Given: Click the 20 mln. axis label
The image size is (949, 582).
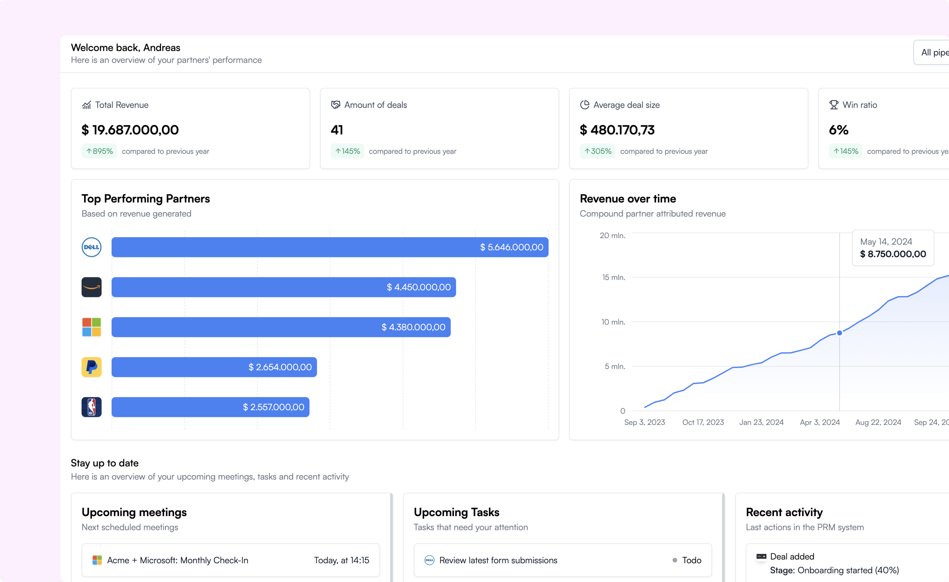Looking at the screenshot, I should point(612,236).
